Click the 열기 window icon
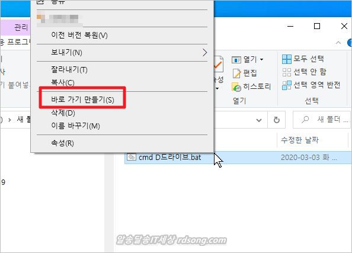Screen dimensions: 352x253 [236, 60]
